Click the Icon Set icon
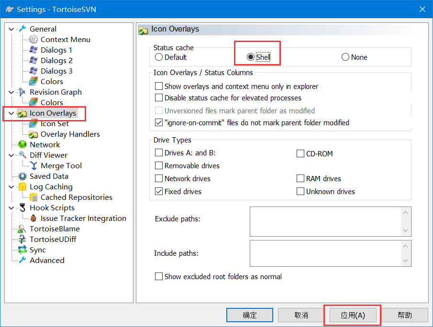This screenshot has height=327, width=433. (x=33, y=124)
